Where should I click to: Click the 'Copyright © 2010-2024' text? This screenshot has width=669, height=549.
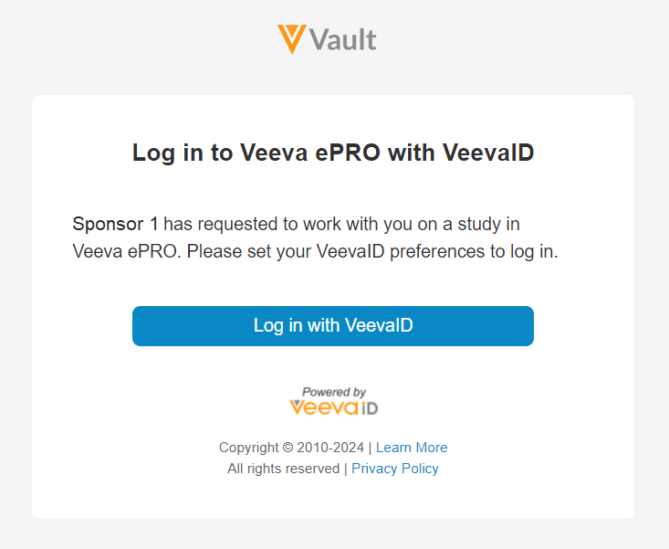291,448
